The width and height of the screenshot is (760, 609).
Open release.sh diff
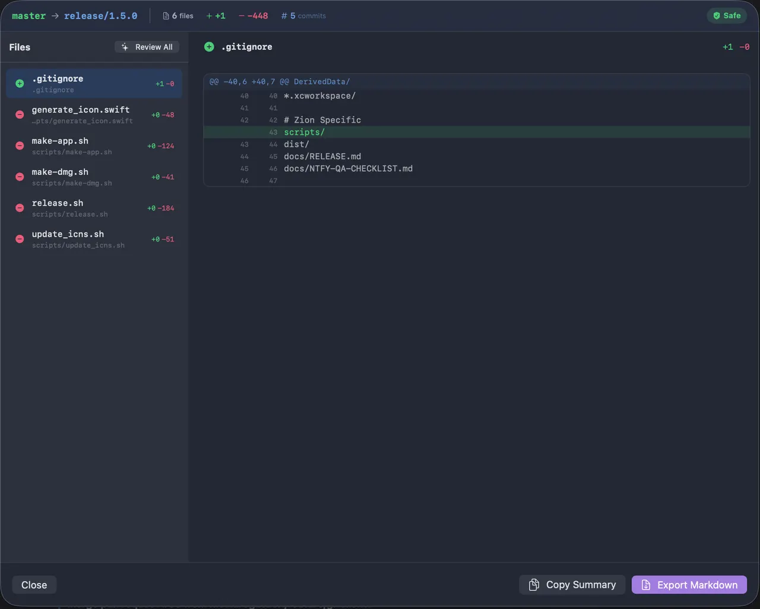94,208
